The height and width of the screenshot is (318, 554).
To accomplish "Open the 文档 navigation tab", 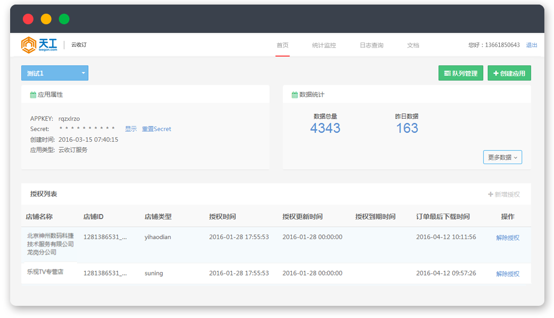I will coord(413,45).
